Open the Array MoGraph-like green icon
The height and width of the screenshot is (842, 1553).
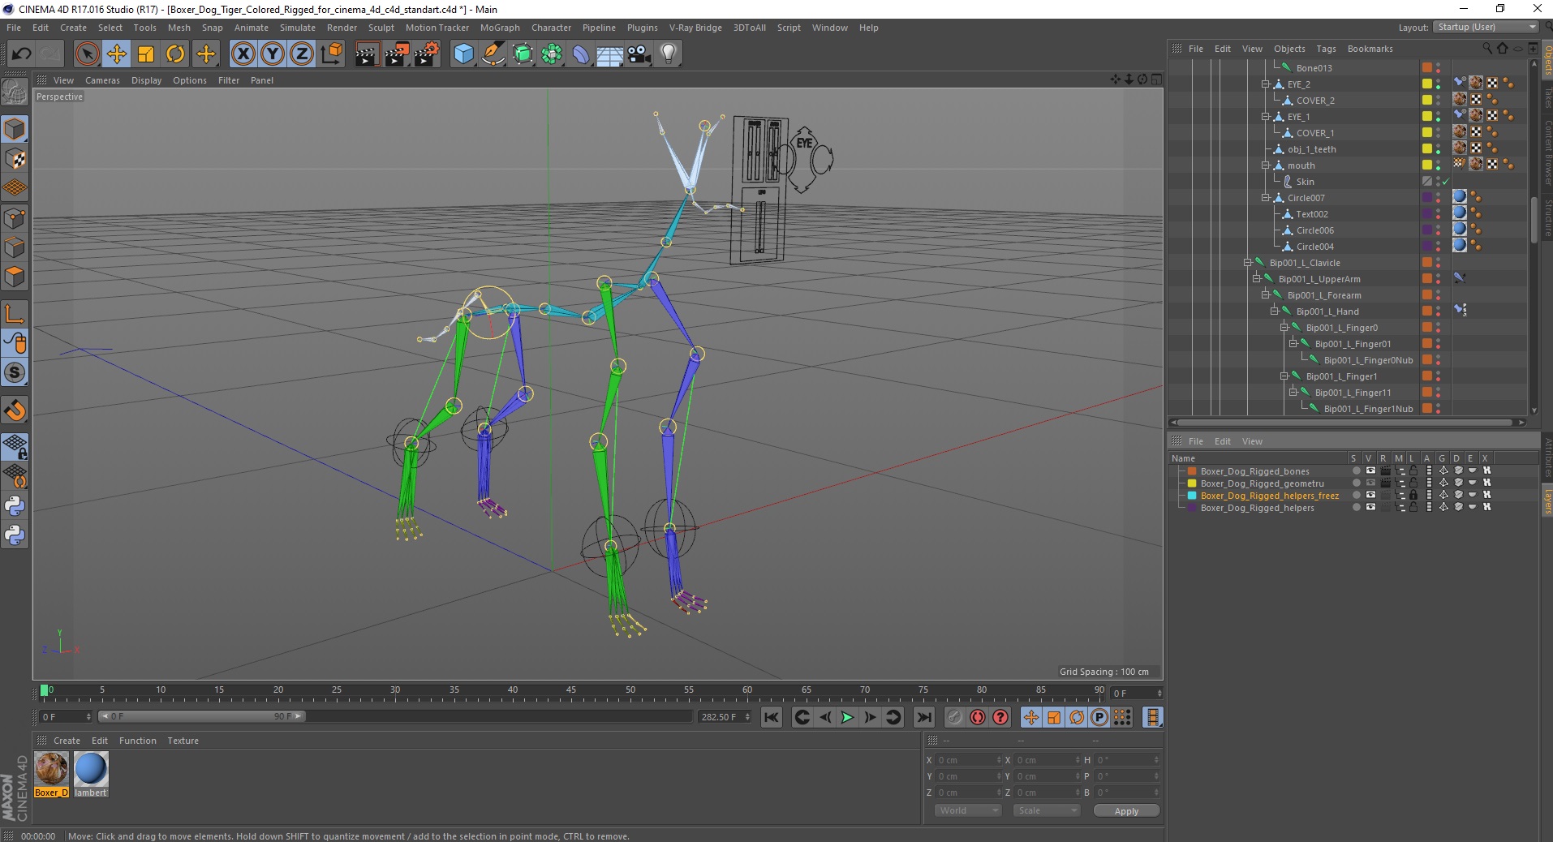pos(552,54)
